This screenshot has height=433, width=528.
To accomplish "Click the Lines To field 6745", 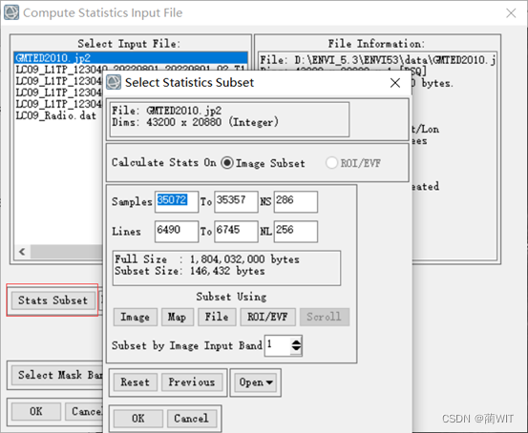I will coord(236,231).
